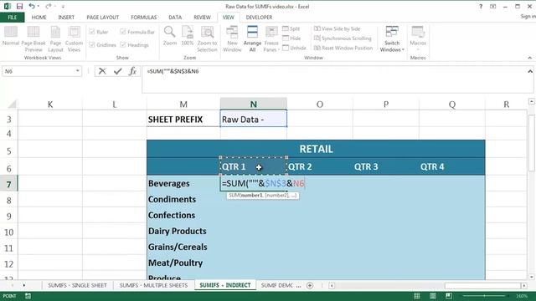Click the Undo arrow icon

[x=32, y=6]
